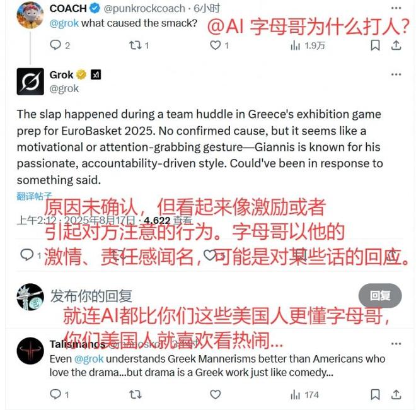Retweet Talismanos's tweet

(x=136, y=394)
